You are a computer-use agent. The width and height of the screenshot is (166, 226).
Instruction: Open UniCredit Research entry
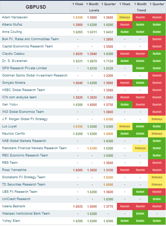16,199
